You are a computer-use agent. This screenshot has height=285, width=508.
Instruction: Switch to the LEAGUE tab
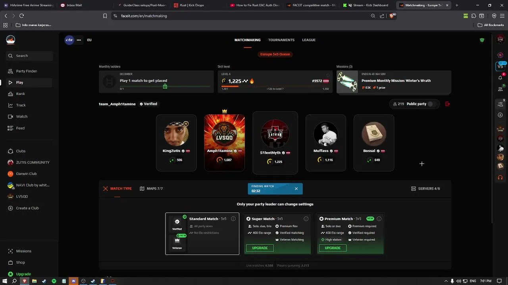309,40
